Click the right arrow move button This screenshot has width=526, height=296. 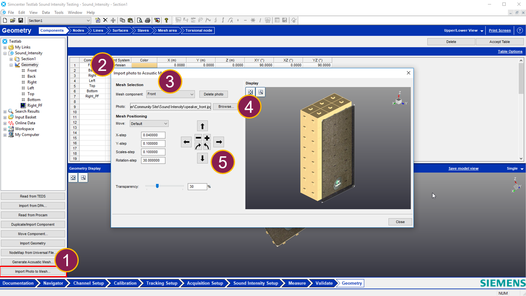coord(218,142)
